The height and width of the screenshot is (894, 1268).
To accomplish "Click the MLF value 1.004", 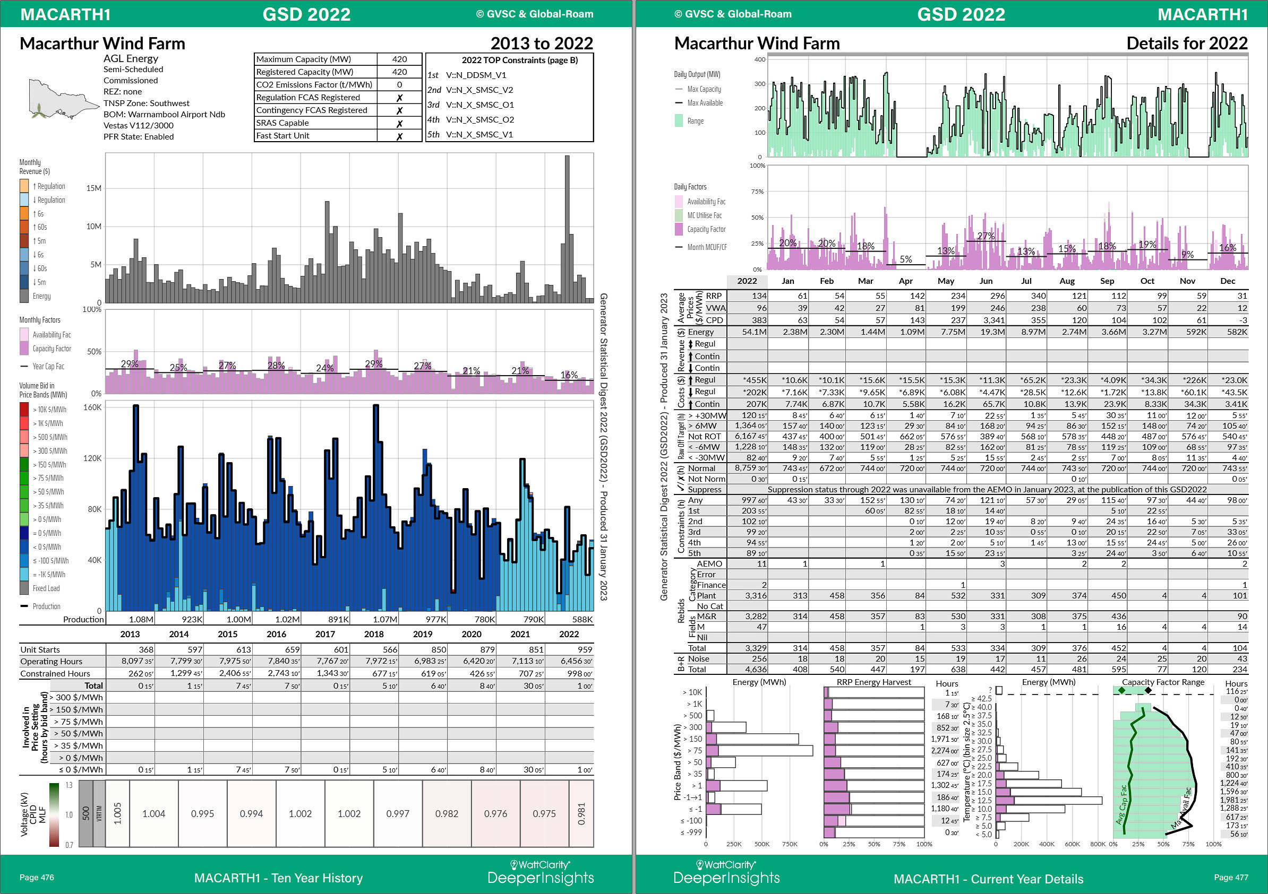I will tap(153, 814).
